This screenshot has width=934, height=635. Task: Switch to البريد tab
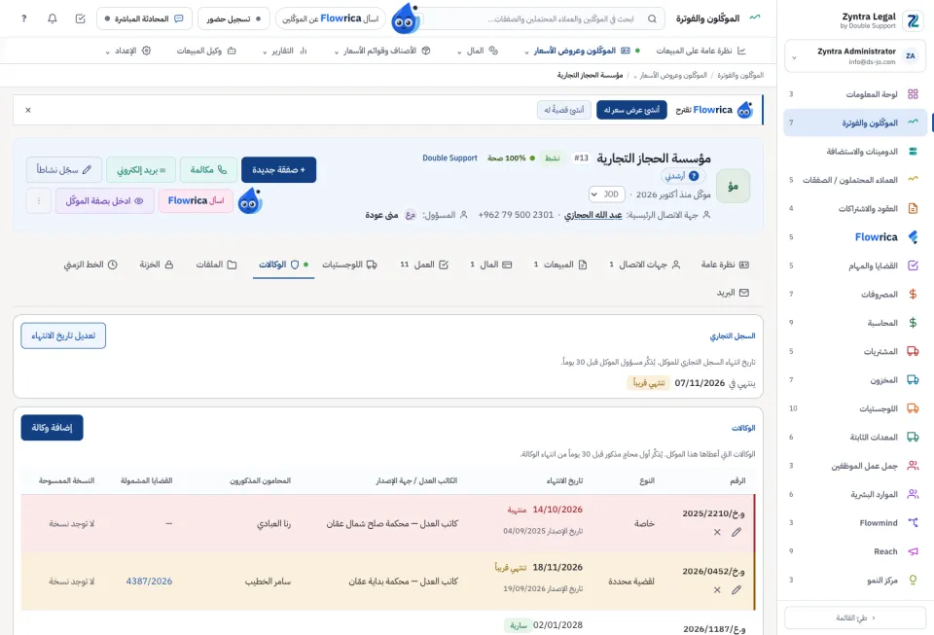(x=732, y=293)
